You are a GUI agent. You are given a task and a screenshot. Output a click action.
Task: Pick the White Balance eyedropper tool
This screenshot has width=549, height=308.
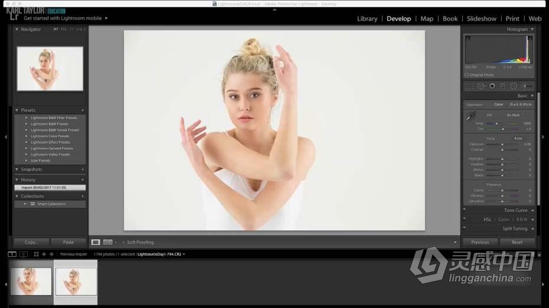470,117
